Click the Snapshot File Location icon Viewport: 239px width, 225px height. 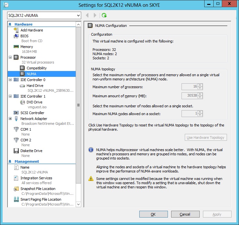click(x=16, y=189)
